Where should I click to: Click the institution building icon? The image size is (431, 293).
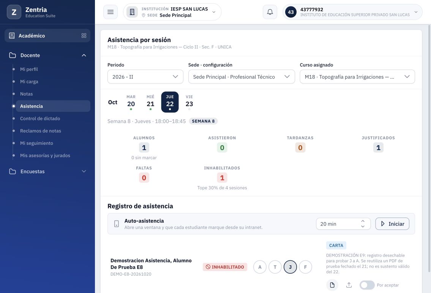point(132,12)
